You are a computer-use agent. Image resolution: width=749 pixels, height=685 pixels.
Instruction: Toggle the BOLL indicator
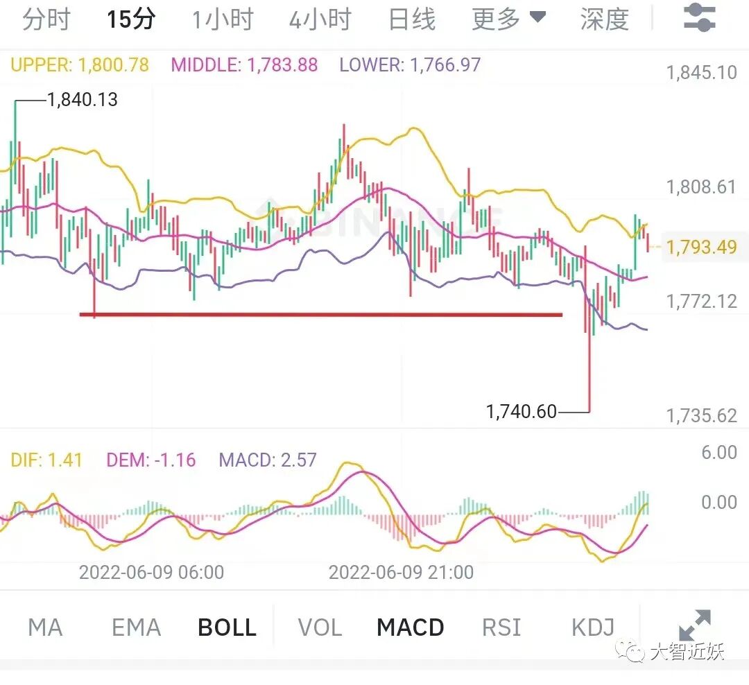[227, 627]
